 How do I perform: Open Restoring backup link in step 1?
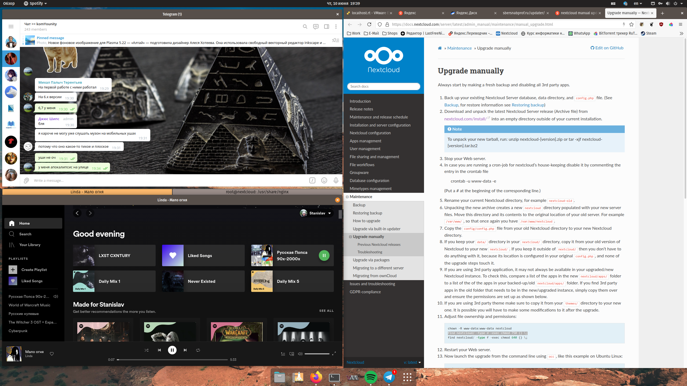pyautogui.click(x=528, y=105)
